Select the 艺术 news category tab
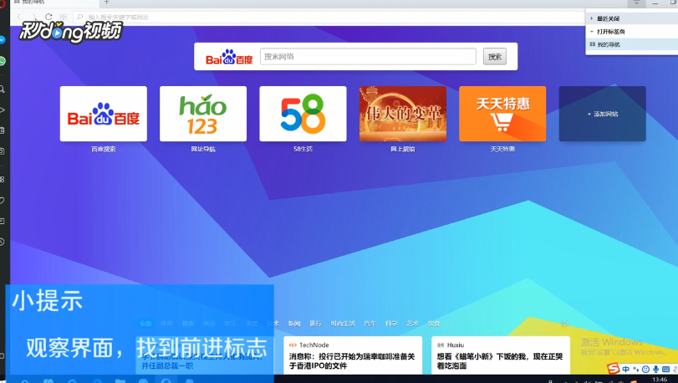 tap(412, 324)
